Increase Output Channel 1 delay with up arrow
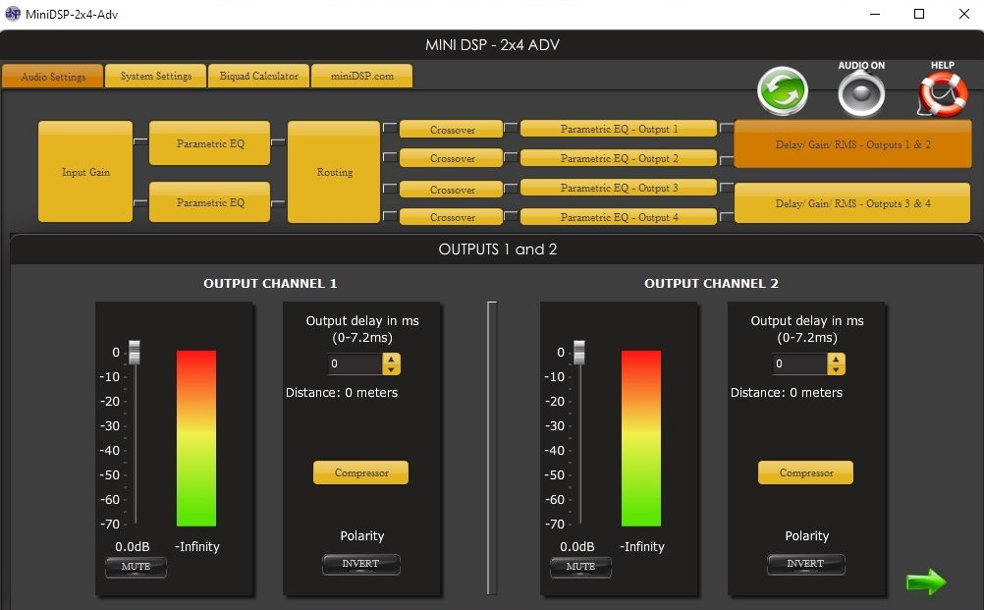This screenshot has height=610, width=984. (x=392, y=360)
